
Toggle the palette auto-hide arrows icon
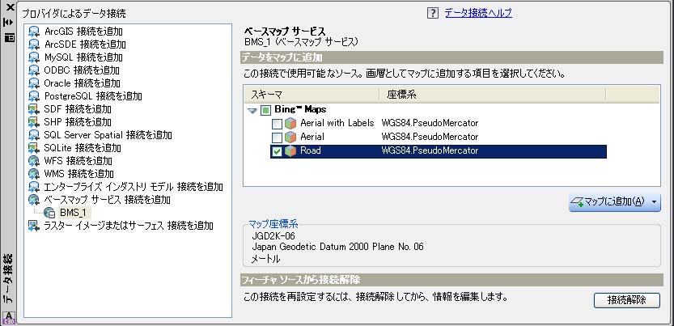[10, 23]
